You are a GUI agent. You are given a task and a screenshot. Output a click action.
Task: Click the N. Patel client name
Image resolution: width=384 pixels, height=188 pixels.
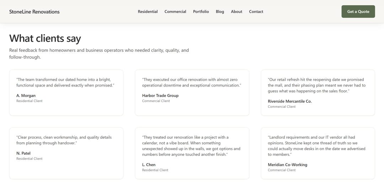point(23,153)
